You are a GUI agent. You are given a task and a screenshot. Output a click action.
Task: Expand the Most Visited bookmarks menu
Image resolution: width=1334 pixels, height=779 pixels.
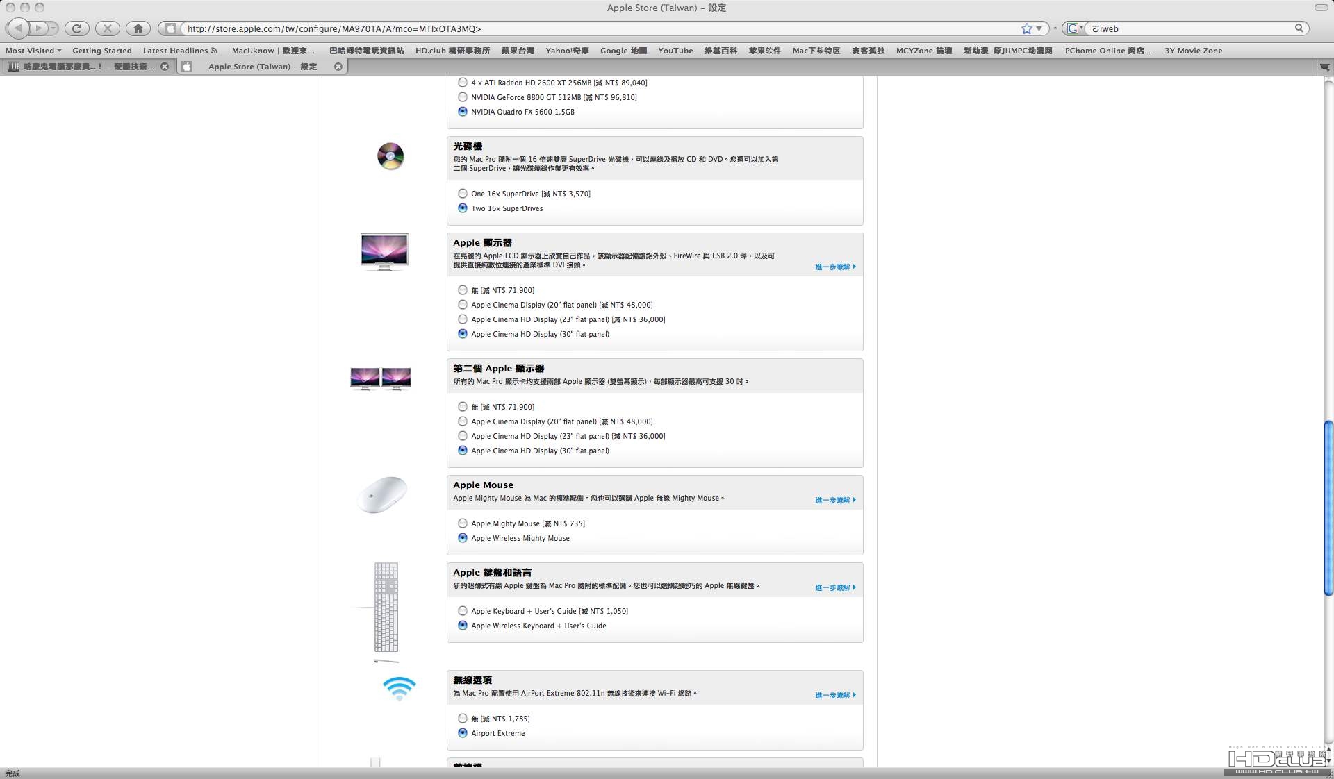33,51
